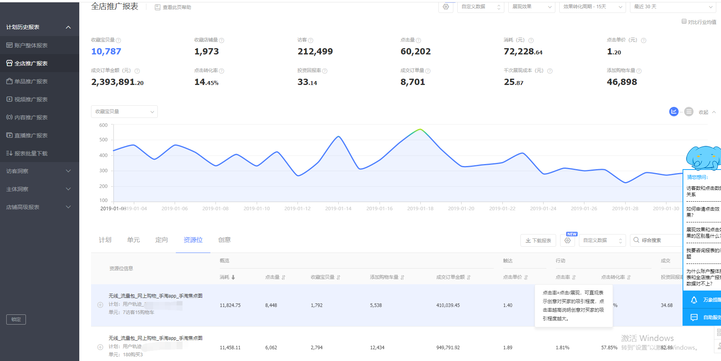This screenshot has width=721, height=361.
Task: Switch to line chart view icon
Action: point(674,112)
